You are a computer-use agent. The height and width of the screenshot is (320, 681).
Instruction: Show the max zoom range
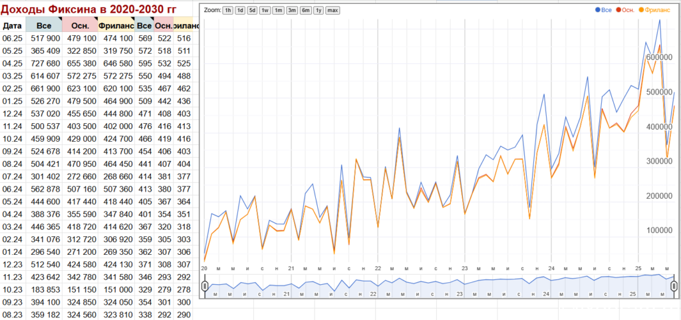(x=333, y=10)
